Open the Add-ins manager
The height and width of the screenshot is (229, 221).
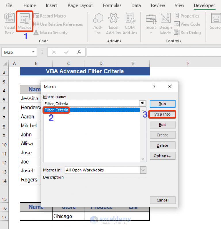(x=98, y=24)
